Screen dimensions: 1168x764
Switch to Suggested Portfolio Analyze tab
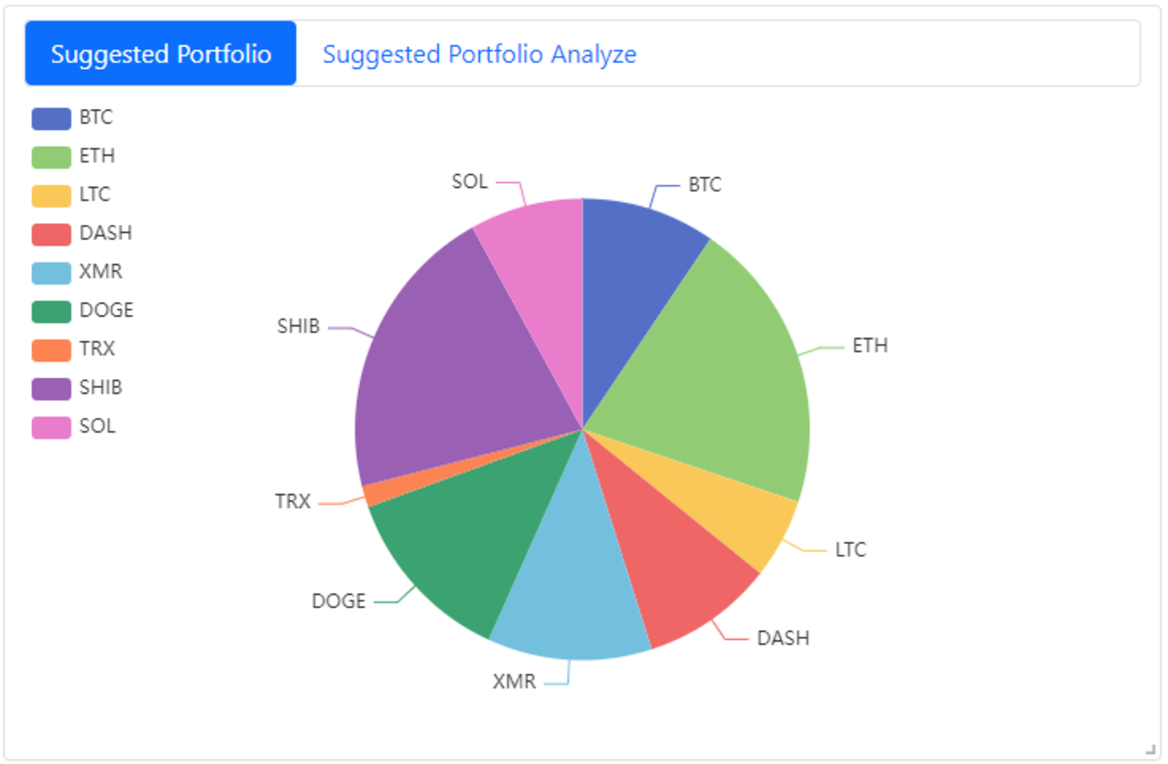point(479,54)
